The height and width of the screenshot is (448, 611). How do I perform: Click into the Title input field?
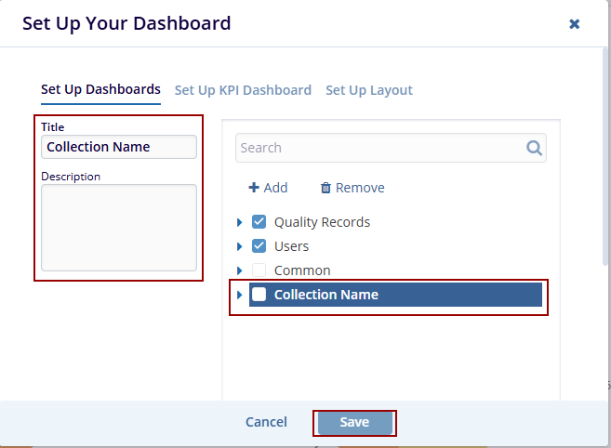click(x=119, y=147)
